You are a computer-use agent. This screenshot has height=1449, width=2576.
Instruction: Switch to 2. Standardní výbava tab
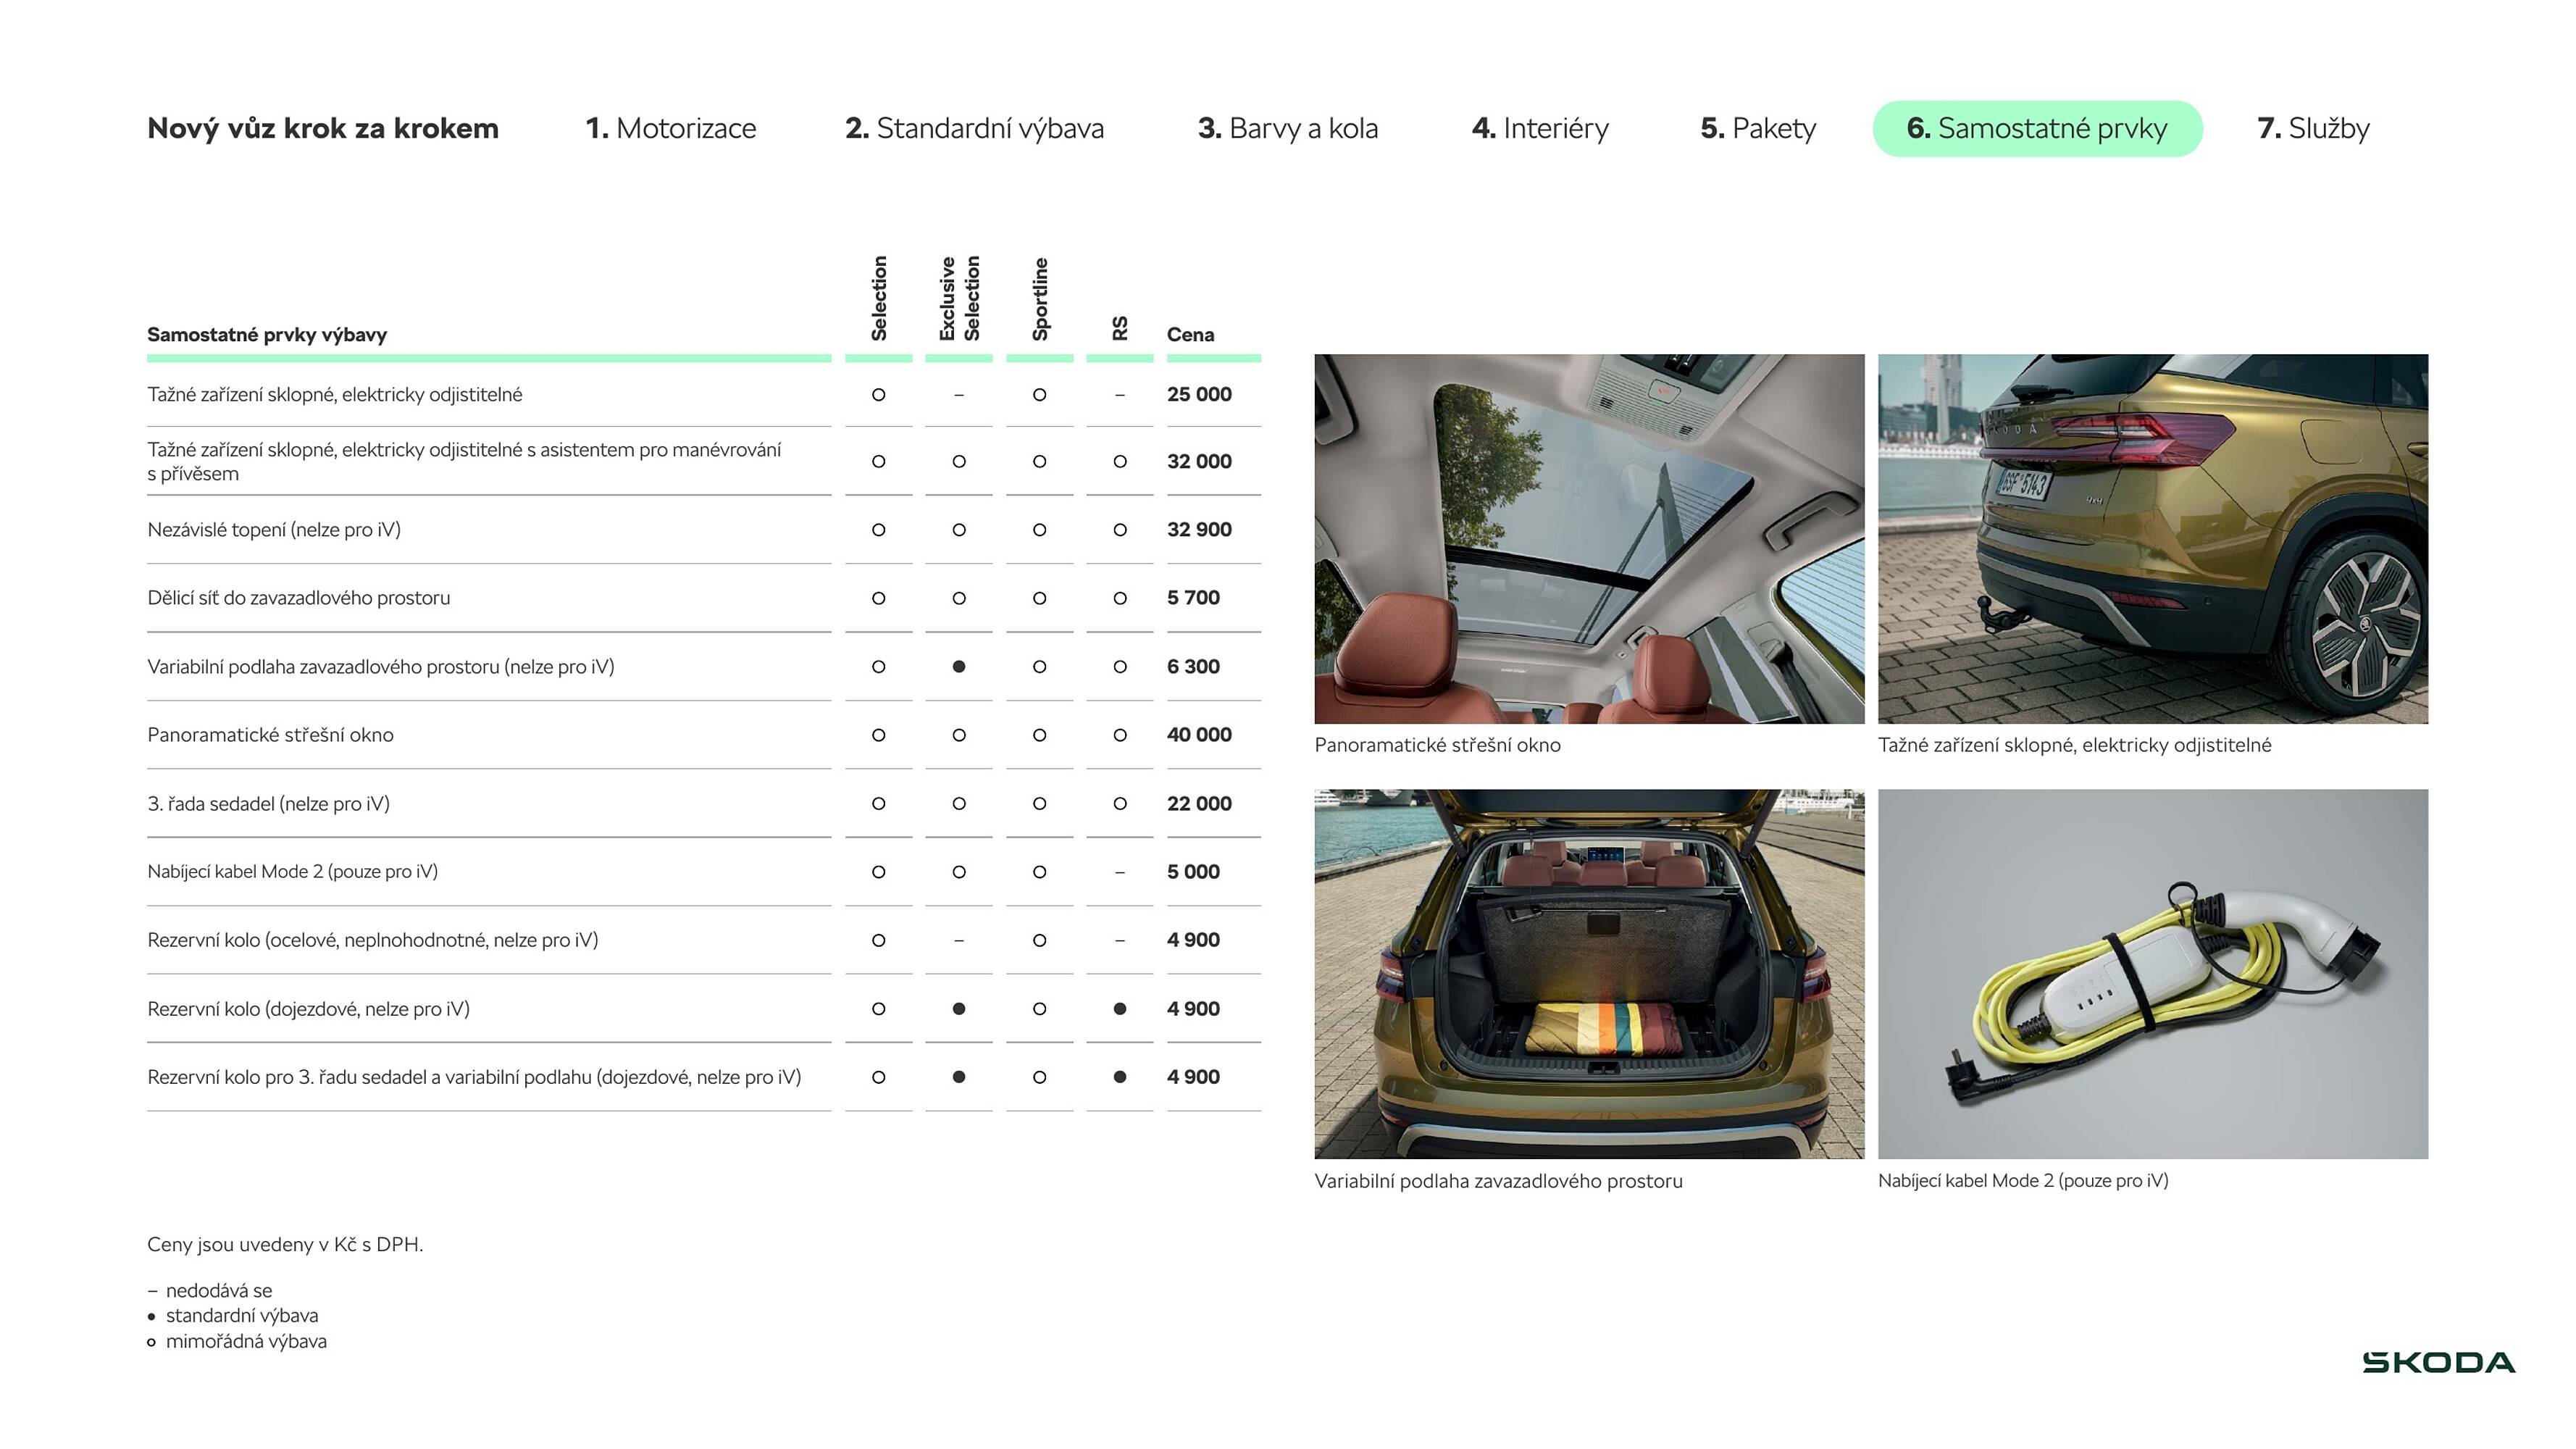974,129
